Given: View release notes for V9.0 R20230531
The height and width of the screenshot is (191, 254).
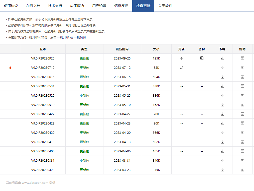Looking at the screenshot, I should (242, 86).
